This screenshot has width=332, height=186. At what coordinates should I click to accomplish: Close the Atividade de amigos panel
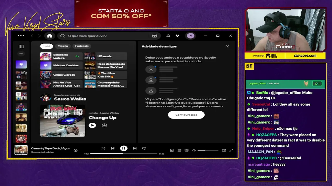click(x=227, y=47)
